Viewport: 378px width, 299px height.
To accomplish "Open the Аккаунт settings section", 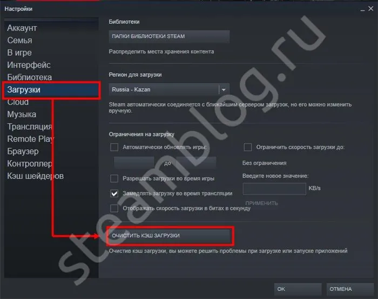I will click(x=22, y=28).
